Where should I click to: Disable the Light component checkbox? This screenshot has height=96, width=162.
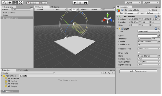pos(122,29)
